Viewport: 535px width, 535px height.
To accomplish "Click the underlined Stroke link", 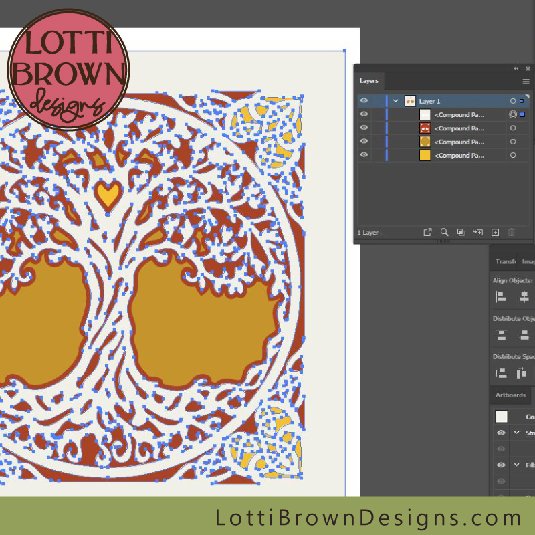I will click(530, 433).
